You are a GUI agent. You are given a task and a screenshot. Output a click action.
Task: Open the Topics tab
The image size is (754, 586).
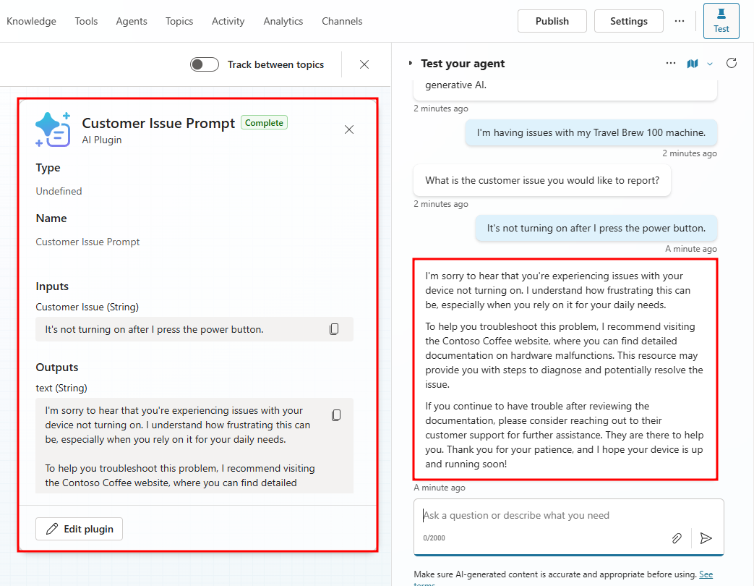tap(179, 21)
